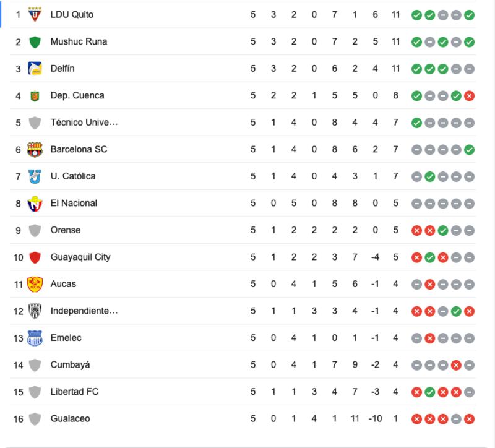495x448 pixels.
Task: Click the U. Católica team logo
Action: pos(35,176)
